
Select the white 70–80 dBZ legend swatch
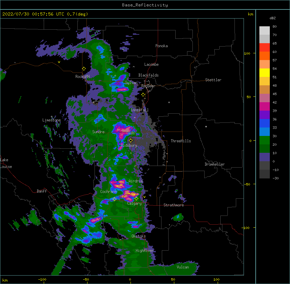pyautogui.click(x=264, y=31)
